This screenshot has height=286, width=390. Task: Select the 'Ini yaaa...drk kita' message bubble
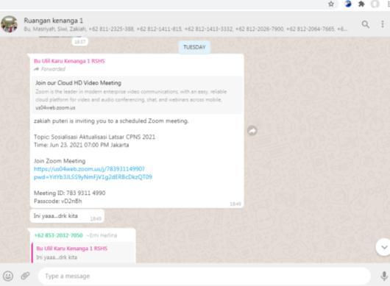pyautogui.click(x=67, y=216)
